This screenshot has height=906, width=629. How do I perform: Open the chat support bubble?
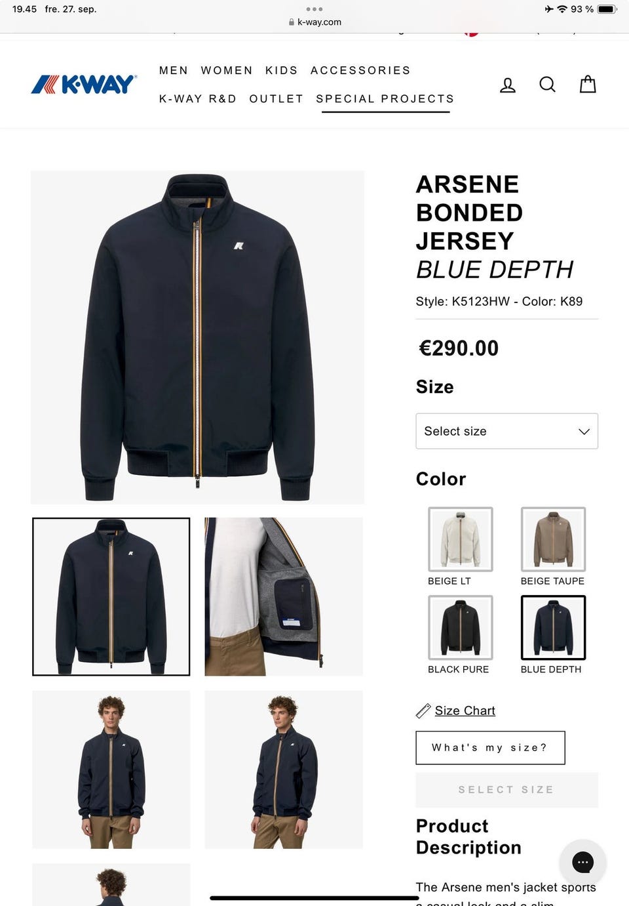[582, 862]
